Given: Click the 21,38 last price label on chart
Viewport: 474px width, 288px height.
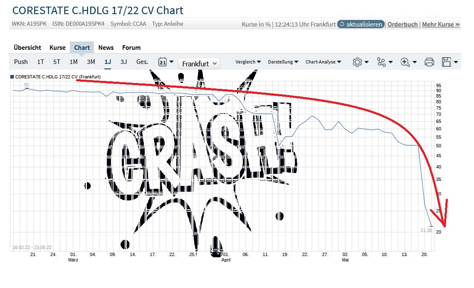Looking at the screenshot, I should [426, 230].
